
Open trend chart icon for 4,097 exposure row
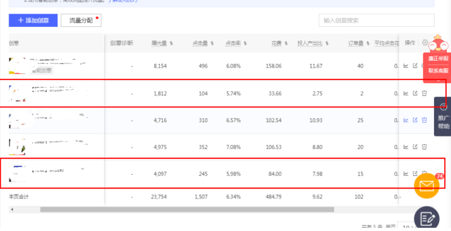[x=406, y=173]
